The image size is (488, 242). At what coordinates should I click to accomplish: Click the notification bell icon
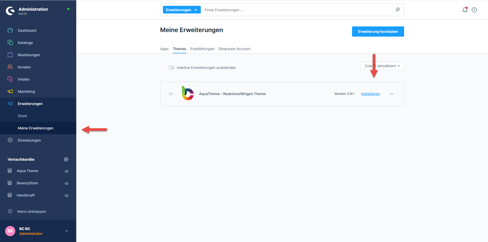(465, 10)
